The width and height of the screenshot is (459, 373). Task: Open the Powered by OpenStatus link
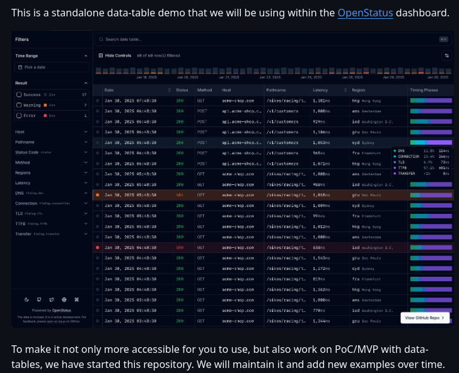pyautogui.click(x=62, y=311)
